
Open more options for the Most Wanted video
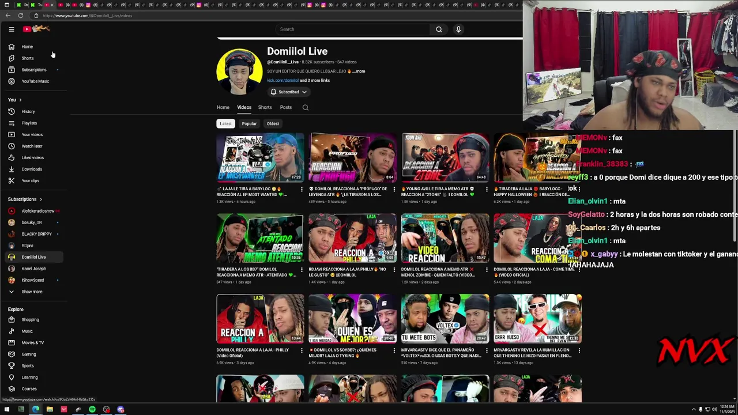(x=302, y=189)
